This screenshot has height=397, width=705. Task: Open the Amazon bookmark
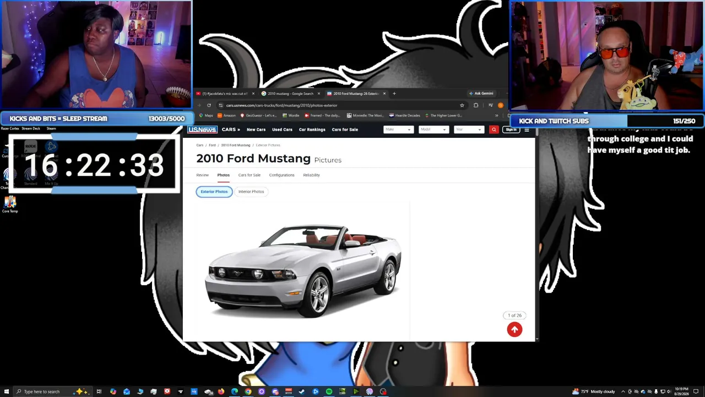227,116
